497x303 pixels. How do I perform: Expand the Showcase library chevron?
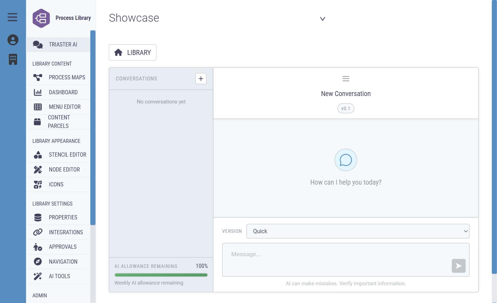click(323, 19)
